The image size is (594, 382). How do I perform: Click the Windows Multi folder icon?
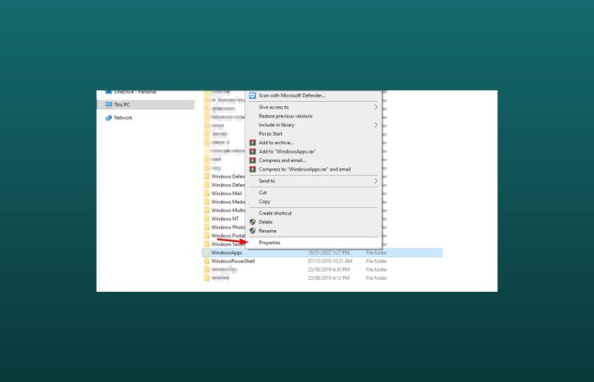coord(207,211)
